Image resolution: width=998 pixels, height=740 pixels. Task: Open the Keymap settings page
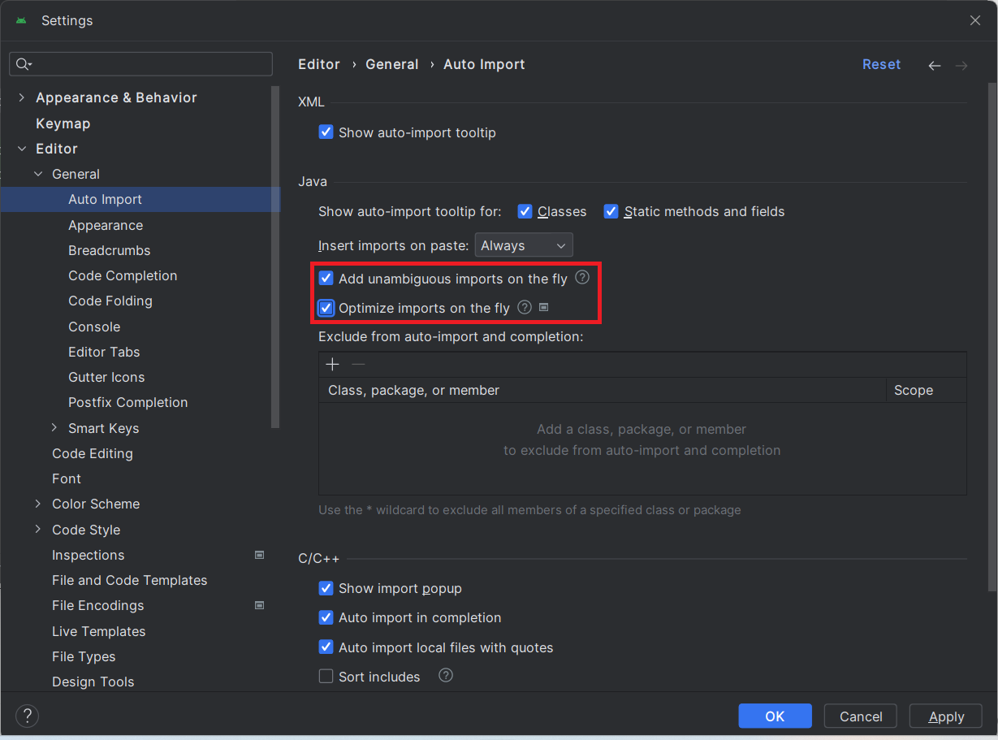(x=63, y=123)
